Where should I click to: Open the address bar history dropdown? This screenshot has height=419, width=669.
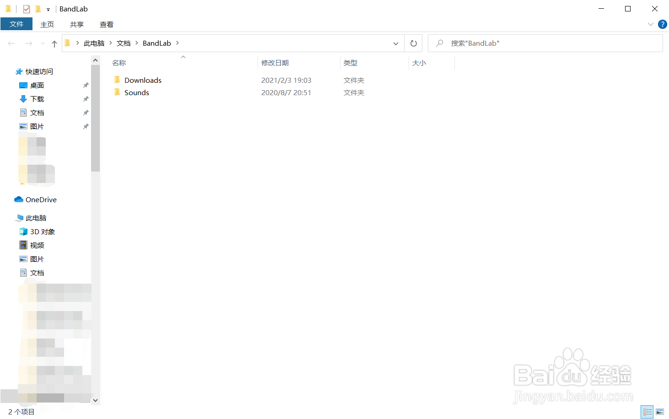[396, 43]
